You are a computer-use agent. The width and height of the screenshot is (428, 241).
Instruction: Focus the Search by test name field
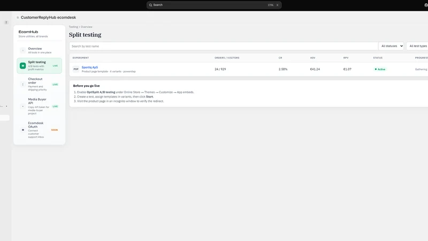224,46
